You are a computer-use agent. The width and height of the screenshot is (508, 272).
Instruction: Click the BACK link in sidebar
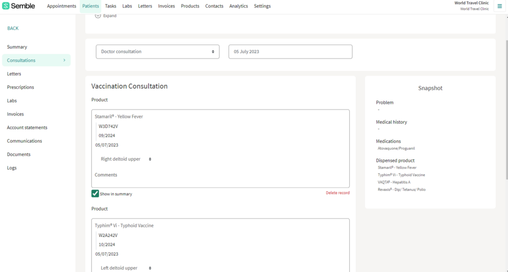click(x=13, y=28)
